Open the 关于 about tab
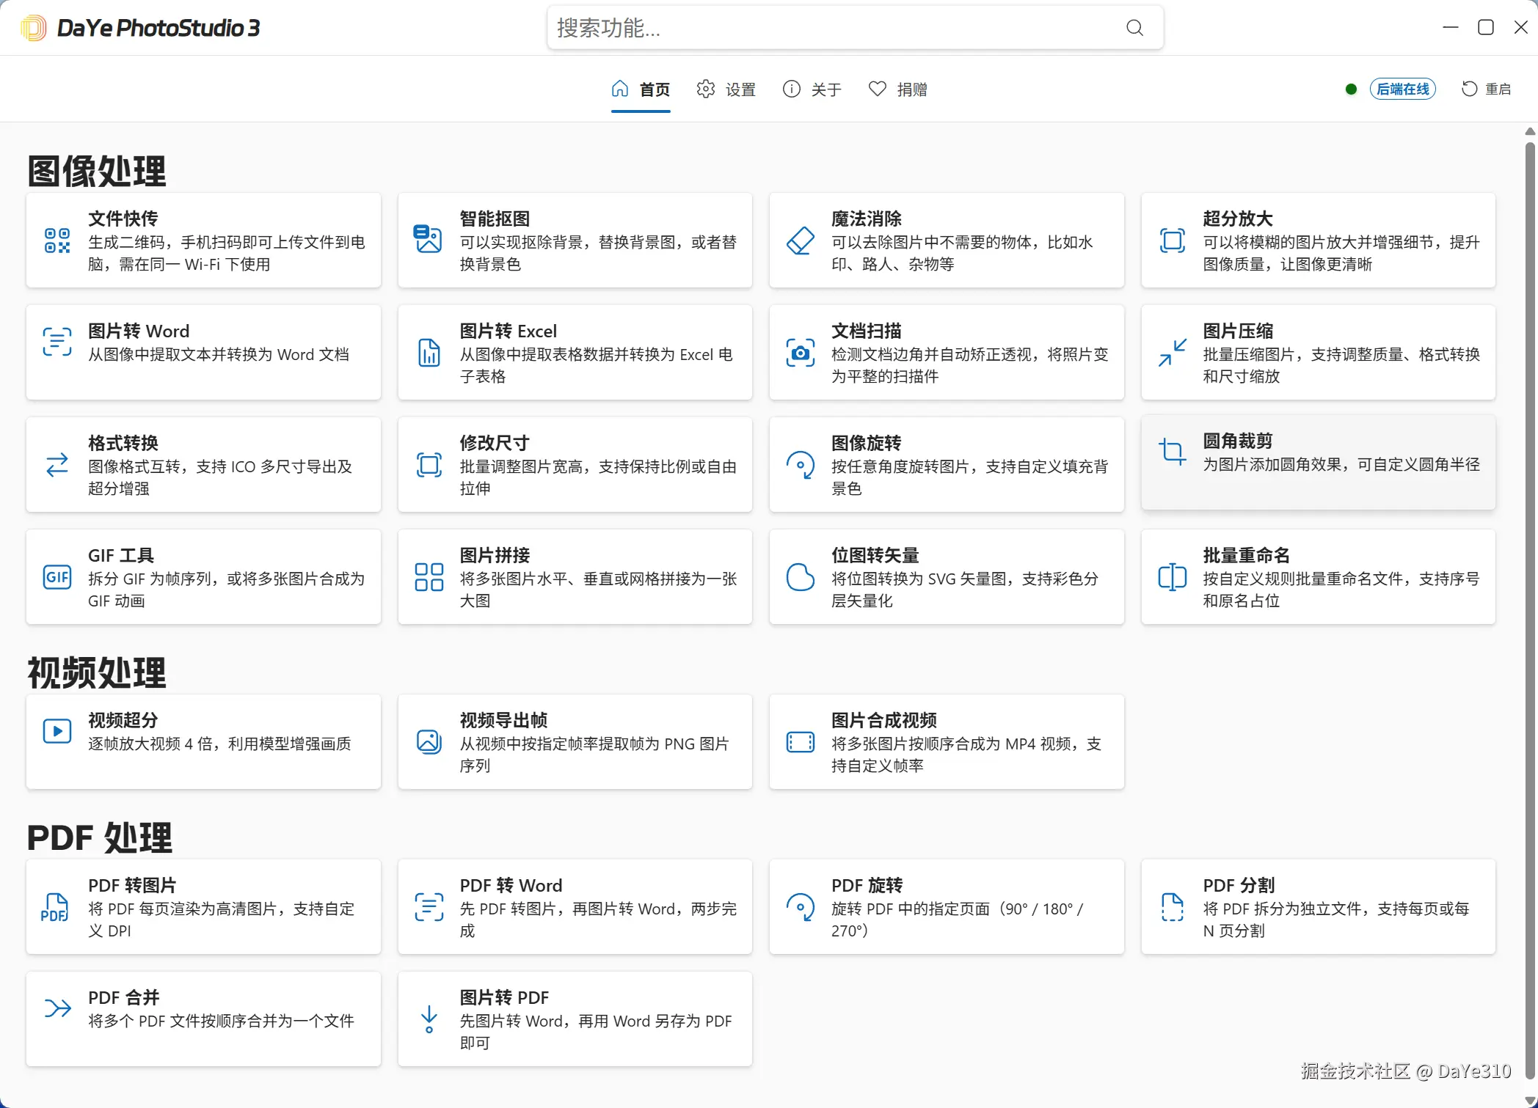 tap(812, 89)
